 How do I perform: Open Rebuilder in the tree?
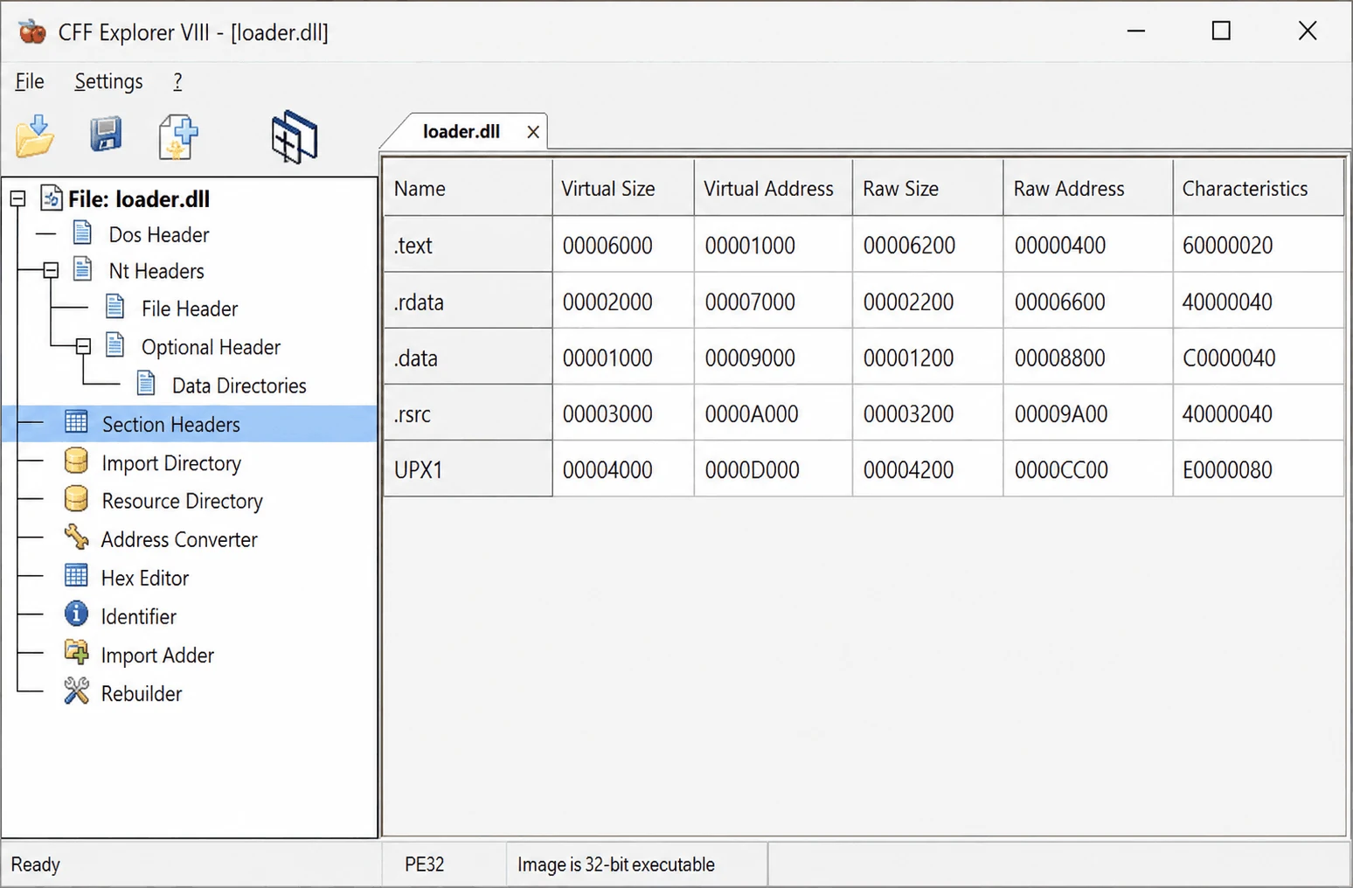142,693
